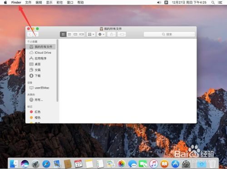Open Reminders from the Dock
Image resolution: width=227 pixels, height=169 pixels.
click(x=100, y=164)
